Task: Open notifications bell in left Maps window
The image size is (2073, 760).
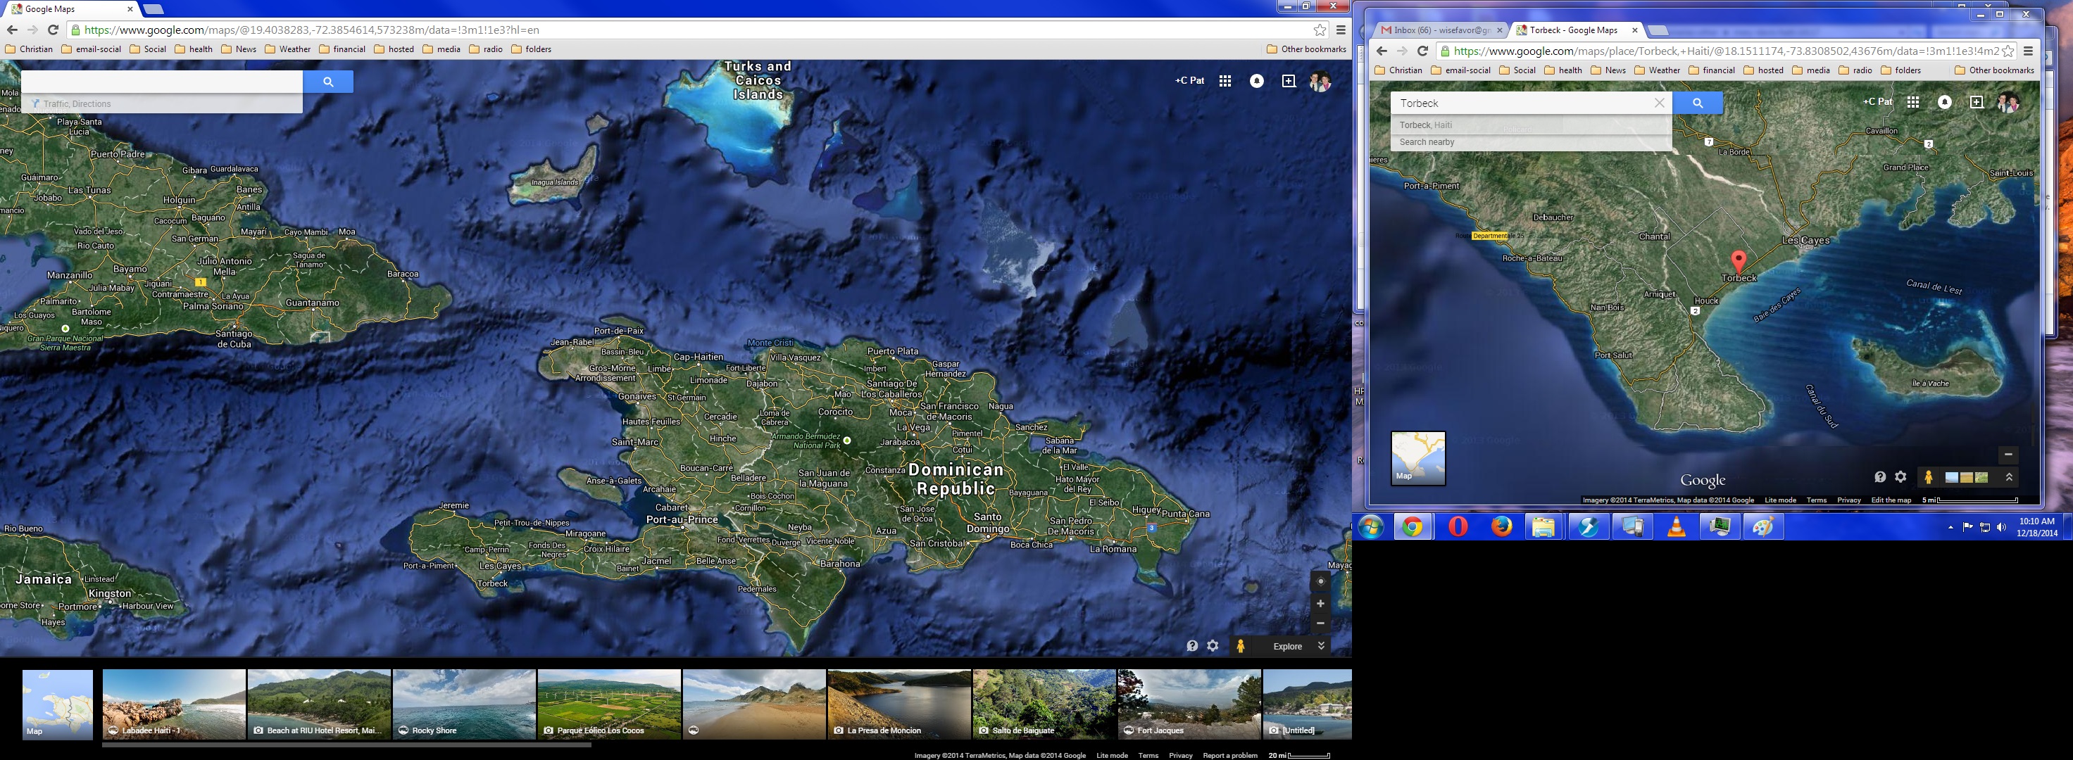Action: point(1256,81)
